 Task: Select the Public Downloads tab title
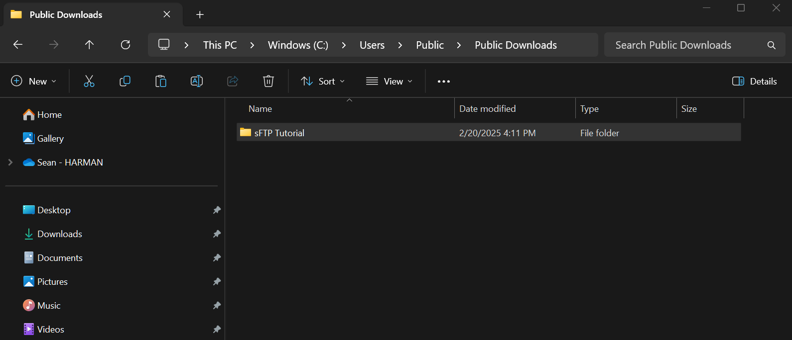click(66, 15)
